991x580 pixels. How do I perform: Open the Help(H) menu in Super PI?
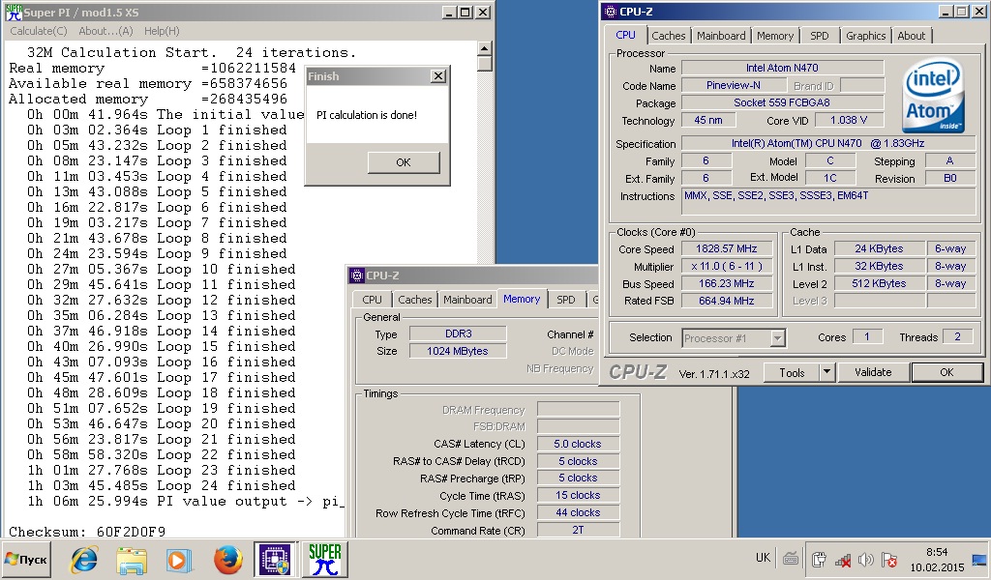tap(162, 31)
